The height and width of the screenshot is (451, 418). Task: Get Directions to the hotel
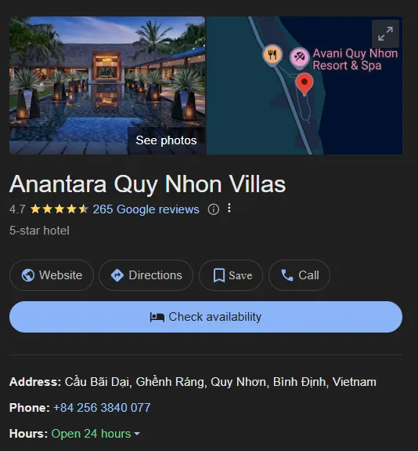(x=146, y=275)
